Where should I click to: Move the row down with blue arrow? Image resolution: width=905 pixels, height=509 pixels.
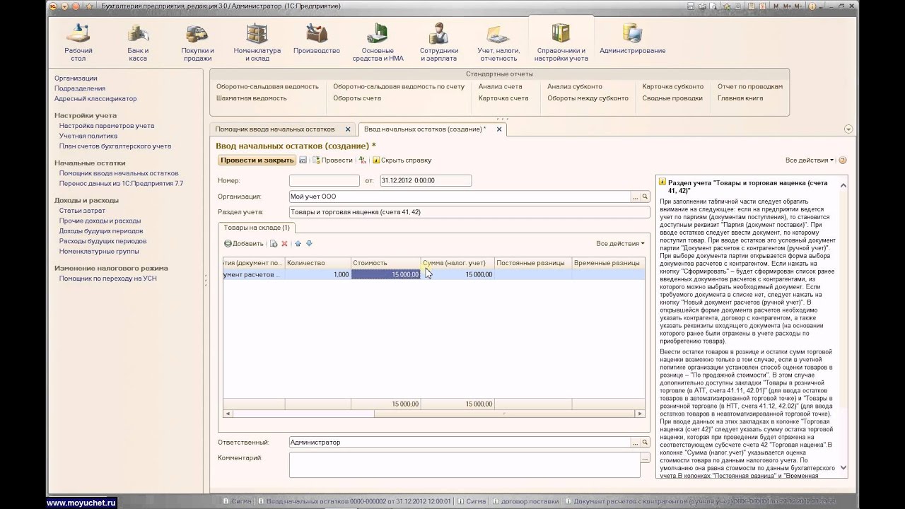coord(309,244)
